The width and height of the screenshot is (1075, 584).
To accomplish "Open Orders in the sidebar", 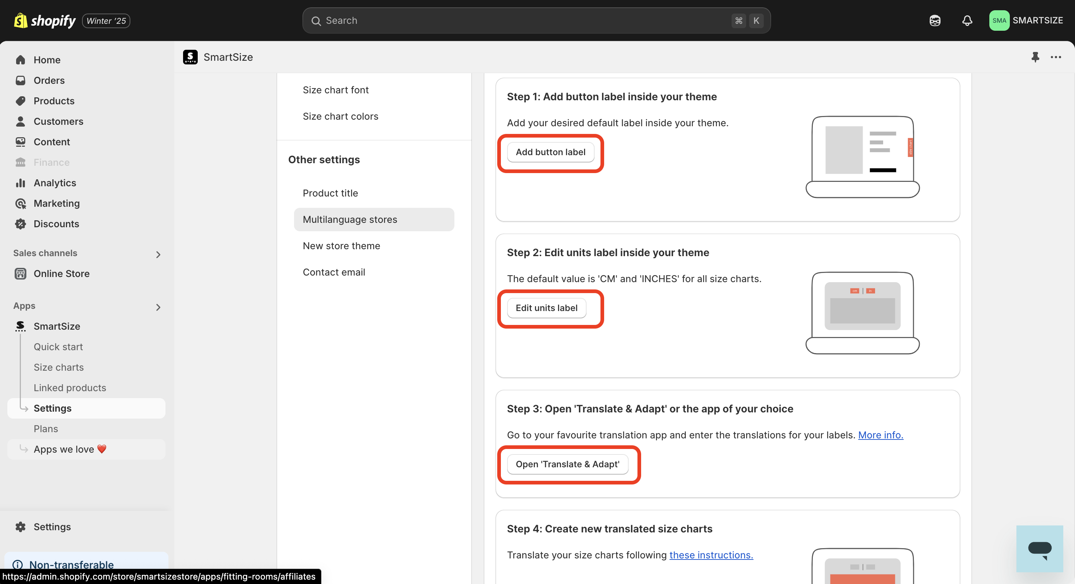I will click(x=49, y=80).
